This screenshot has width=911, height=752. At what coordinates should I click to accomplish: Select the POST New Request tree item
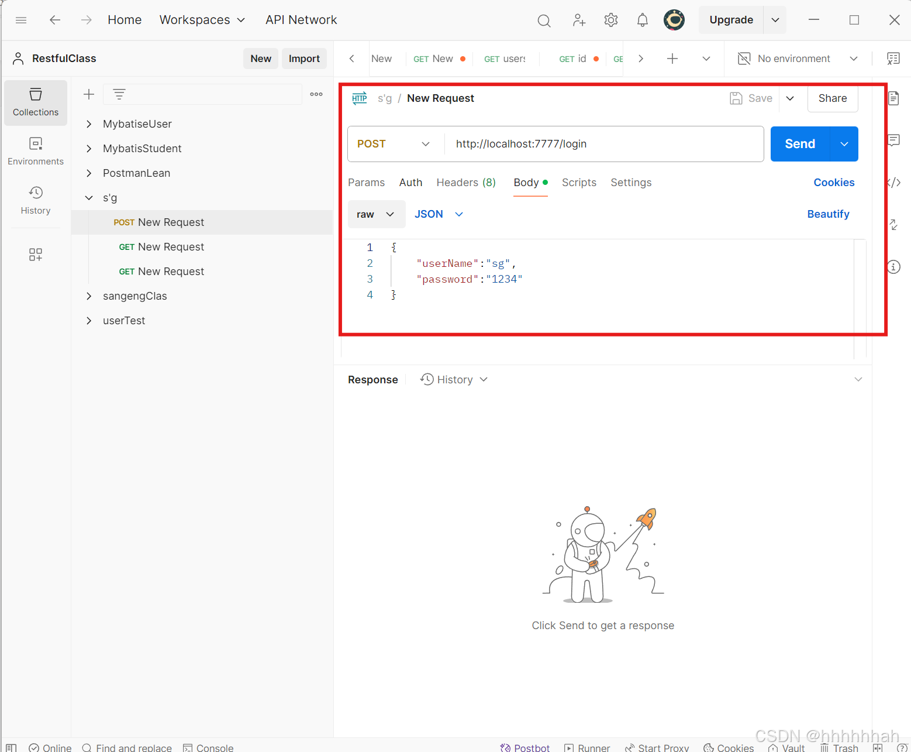coord(202,222)
